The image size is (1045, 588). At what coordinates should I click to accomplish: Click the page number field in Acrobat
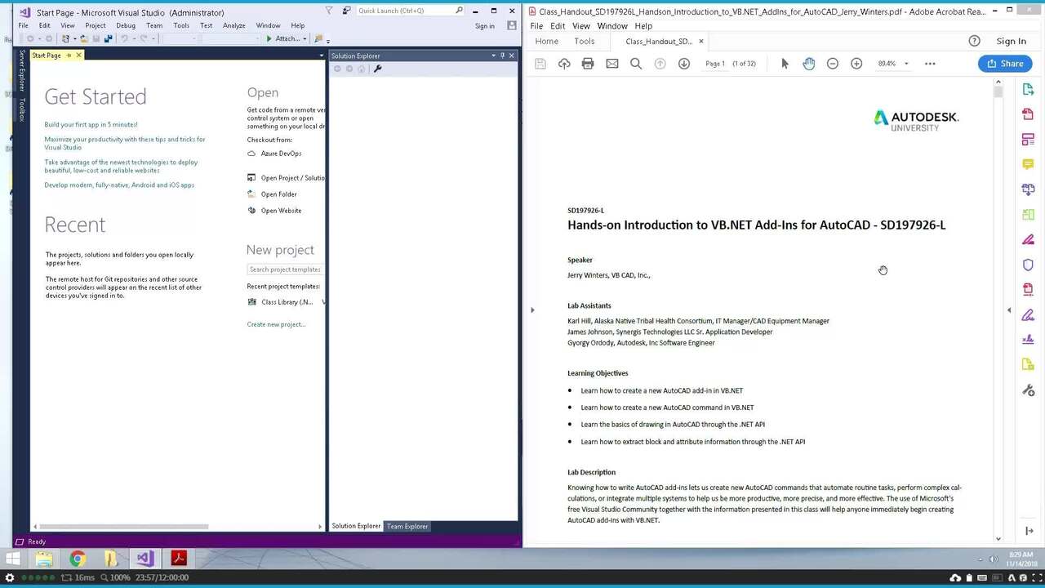(x=715, y=64)
